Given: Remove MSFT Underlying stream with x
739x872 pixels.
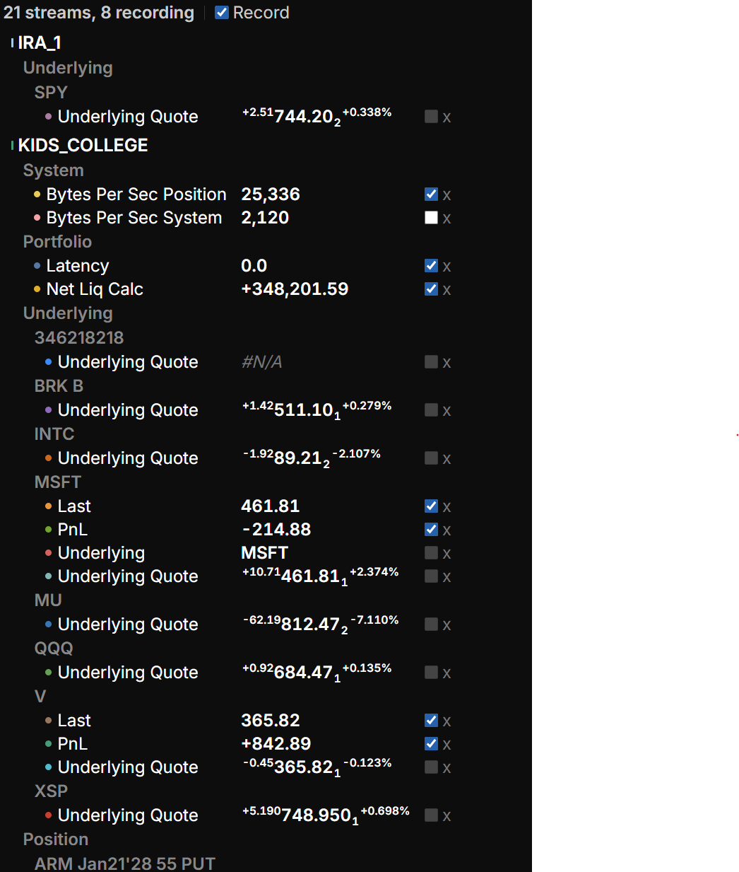Looking at the screenshot, I should (x=447, y=554).
